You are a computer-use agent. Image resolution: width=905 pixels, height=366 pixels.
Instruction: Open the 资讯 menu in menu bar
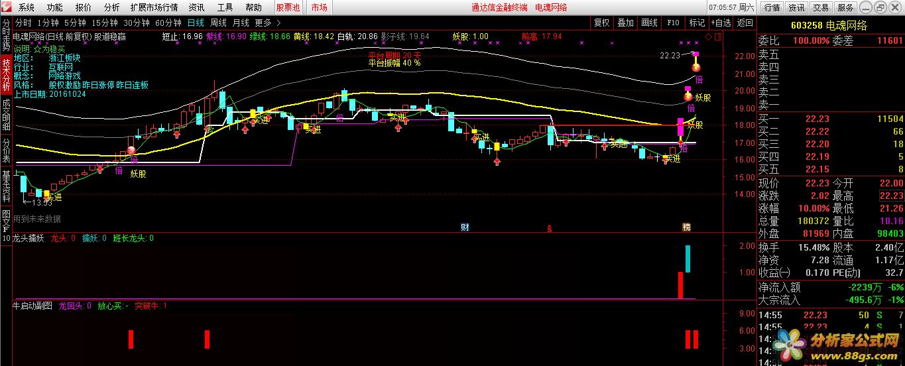[x=197, y=7]
